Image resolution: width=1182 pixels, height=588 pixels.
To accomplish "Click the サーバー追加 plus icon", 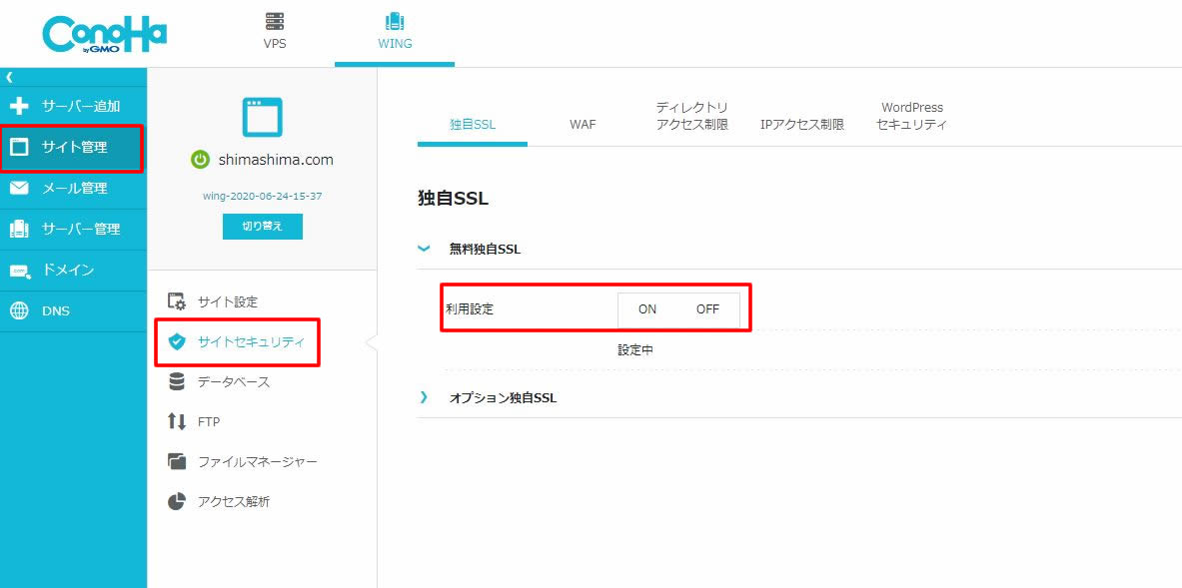I will click(19, 106).
